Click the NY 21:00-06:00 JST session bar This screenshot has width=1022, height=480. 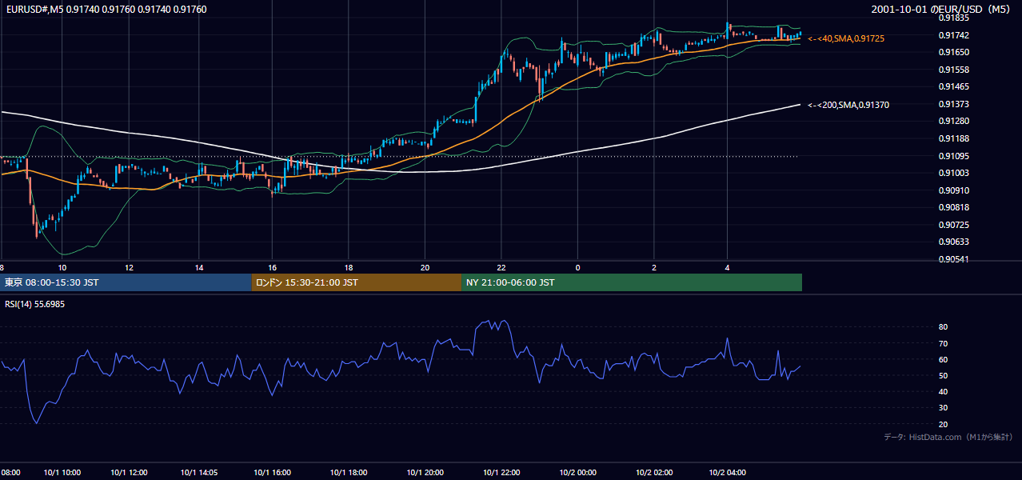(632, 282)
